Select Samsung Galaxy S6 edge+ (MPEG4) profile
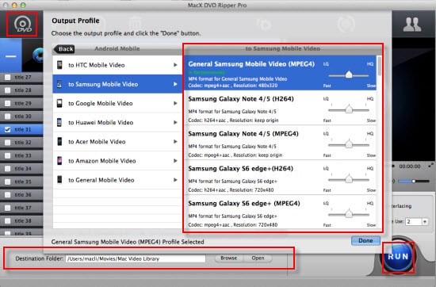436x287 pixels. tap(281, 212)
